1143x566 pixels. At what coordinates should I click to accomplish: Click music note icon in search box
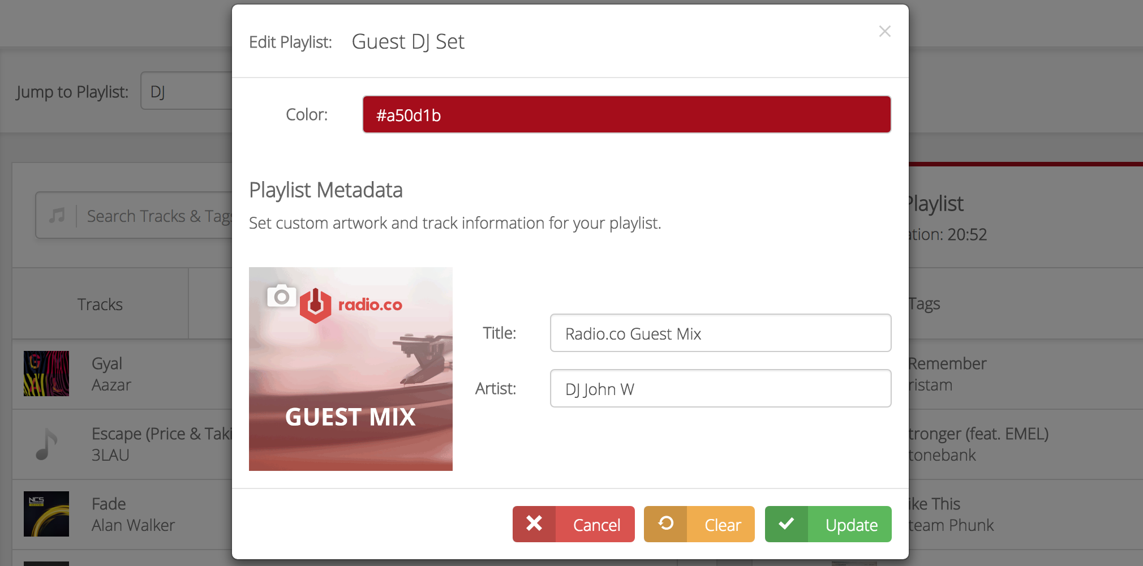coord(57,216)
